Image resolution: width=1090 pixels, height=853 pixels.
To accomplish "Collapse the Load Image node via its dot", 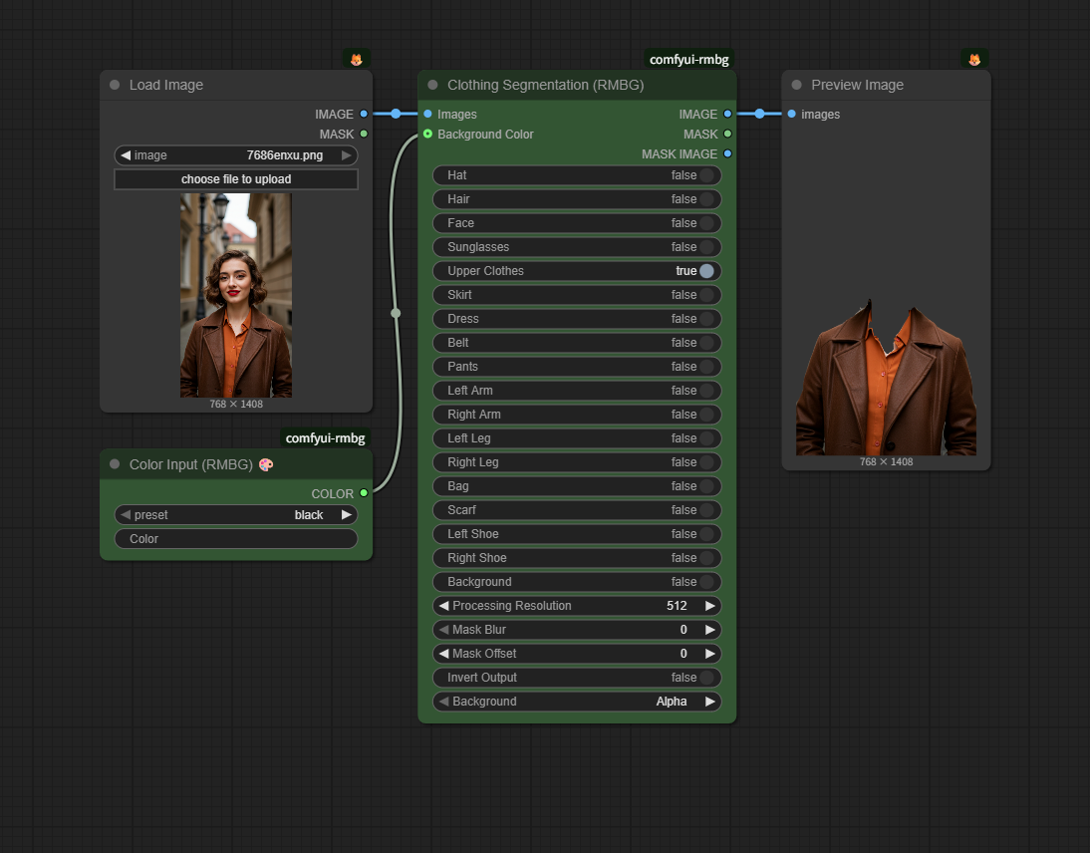I will coord(115,86).
